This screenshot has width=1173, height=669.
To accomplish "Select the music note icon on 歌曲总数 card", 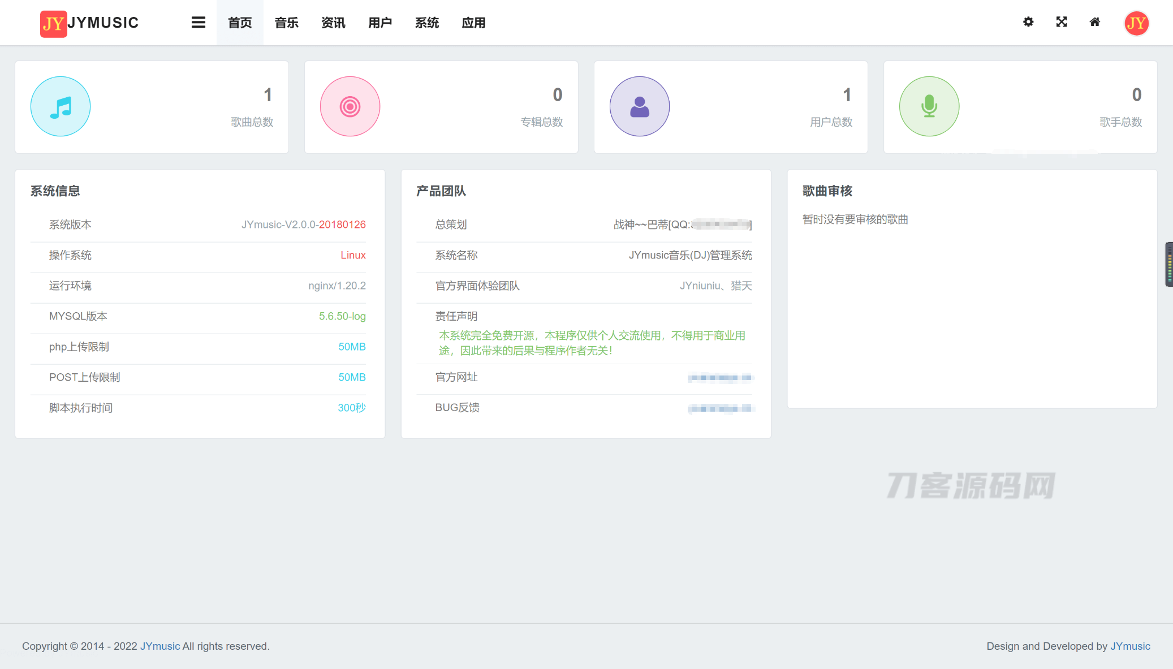I will tap(60, 106).
